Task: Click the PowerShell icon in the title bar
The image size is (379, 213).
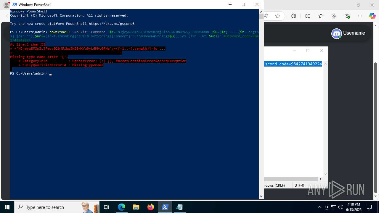Action: click(15, 4)
